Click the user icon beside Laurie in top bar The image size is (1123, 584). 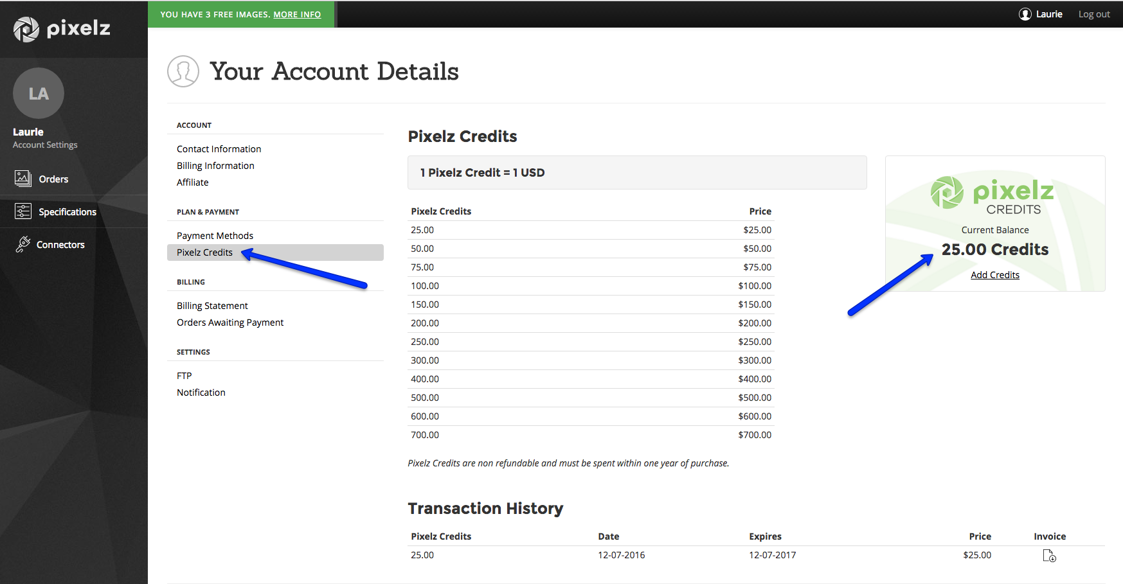tap(1025, 14)
